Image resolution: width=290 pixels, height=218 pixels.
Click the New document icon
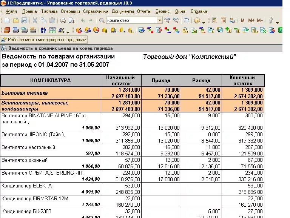click(x=7, y=20)
